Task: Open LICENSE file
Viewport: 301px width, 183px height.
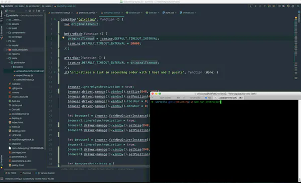Action: coord(15,135)
